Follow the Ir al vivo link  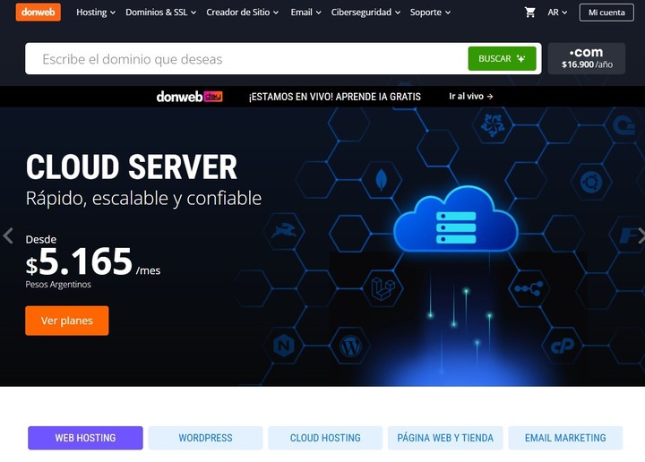point(470,97)
